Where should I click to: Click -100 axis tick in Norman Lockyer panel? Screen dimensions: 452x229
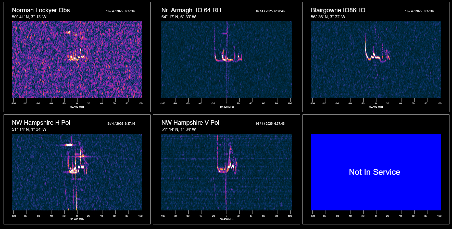click(x=13, y=104)
